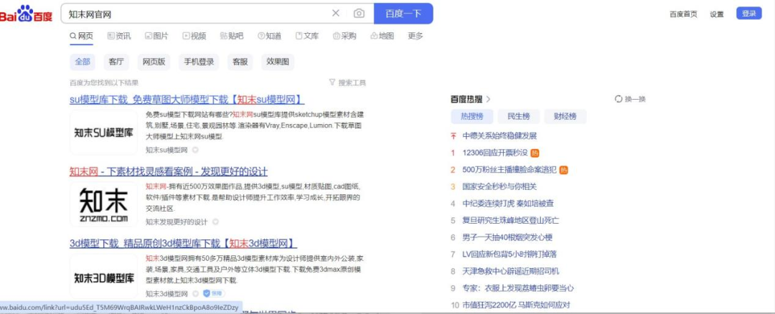Screen dimensions: 775x314
Task: Open hot topic 市值狂泻2200亿 马斯克如何应对
Action: [x=516, y=305]
